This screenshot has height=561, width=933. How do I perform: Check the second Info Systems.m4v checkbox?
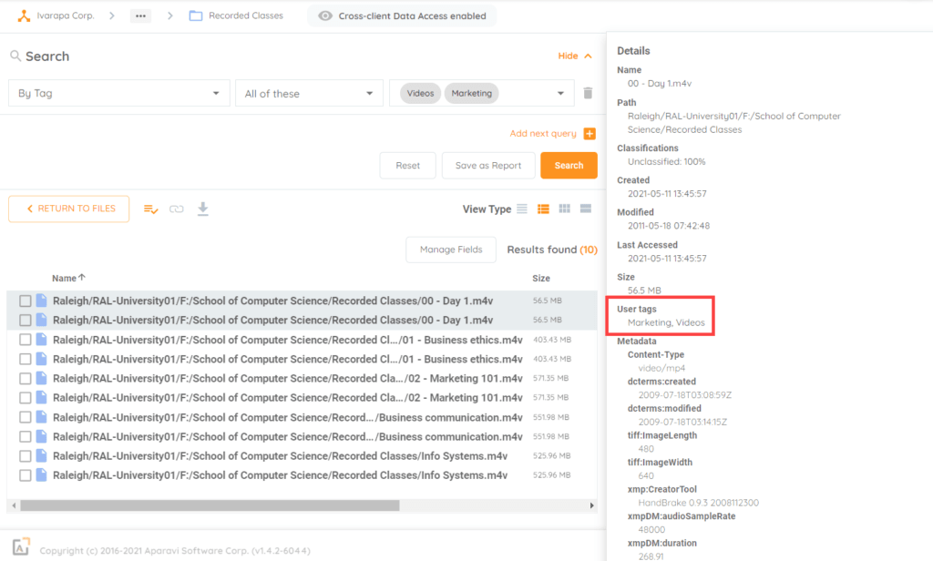pos(25,475)
